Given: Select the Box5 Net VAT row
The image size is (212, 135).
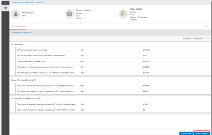Looking at the screenshot, I should [113, 73].
